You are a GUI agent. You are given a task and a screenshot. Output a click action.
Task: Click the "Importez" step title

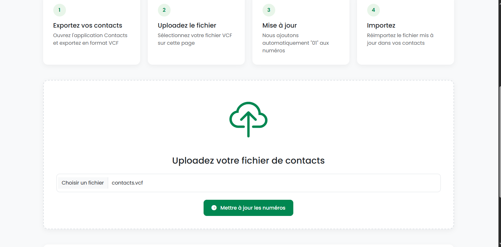(381, 25)
